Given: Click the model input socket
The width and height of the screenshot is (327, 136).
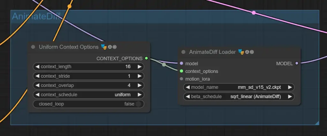Looking at the screenshot, I should pyautogui.click(x=181, y=63).
